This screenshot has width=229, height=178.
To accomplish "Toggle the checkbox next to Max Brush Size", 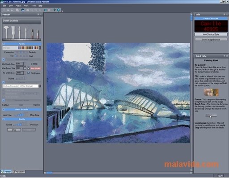I will (29, 69).
